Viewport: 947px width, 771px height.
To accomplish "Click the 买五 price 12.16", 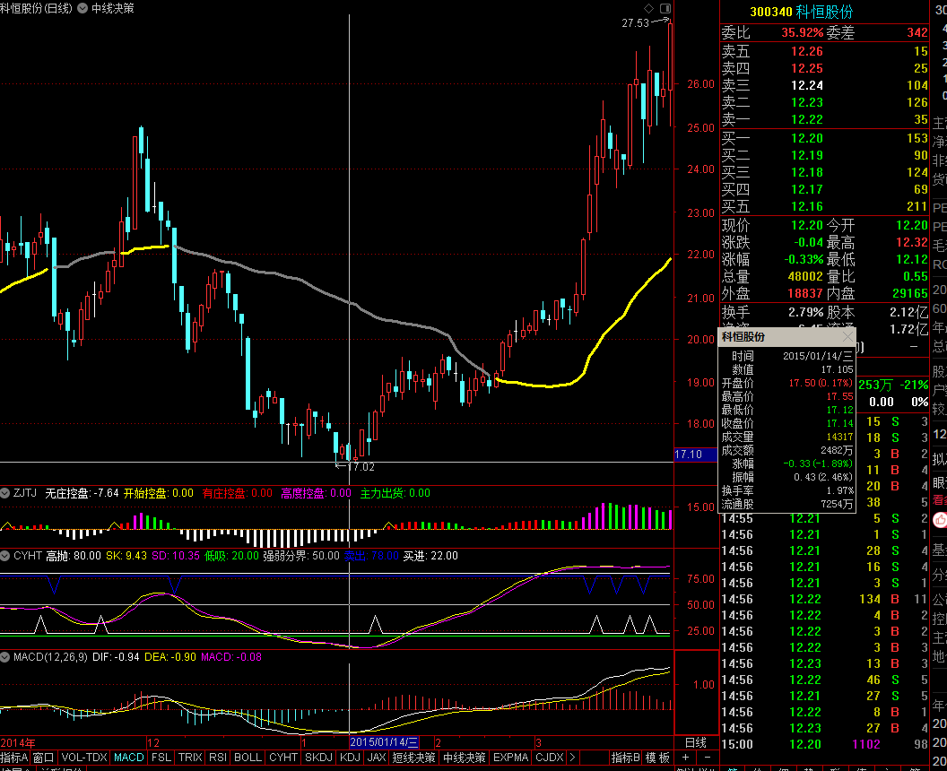I will tap(807, 206).
